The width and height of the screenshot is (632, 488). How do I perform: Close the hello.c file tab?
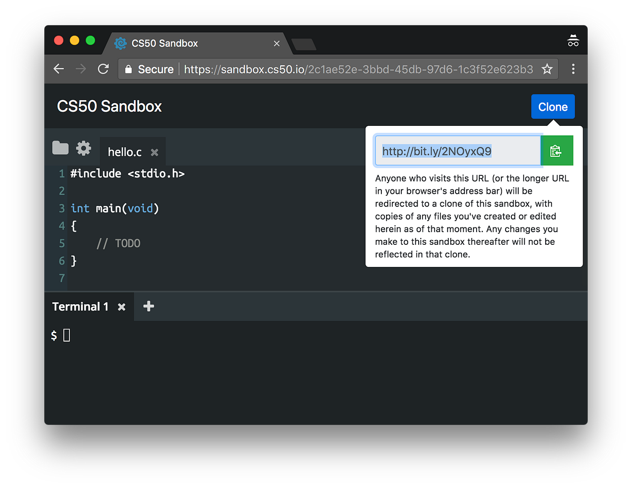[x=154, y=152]
